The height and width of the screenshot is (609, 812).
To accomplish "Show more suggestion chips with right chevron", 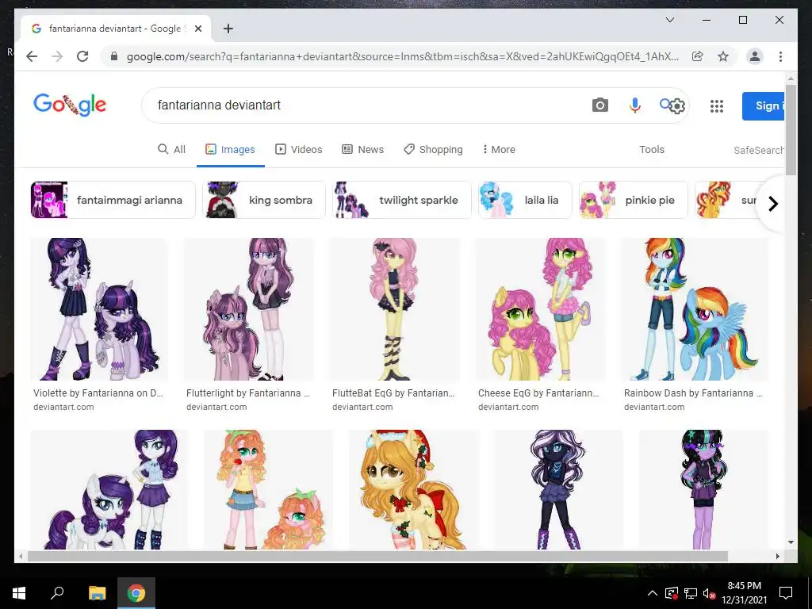I will pyautogui.click(x=772, y=204).
